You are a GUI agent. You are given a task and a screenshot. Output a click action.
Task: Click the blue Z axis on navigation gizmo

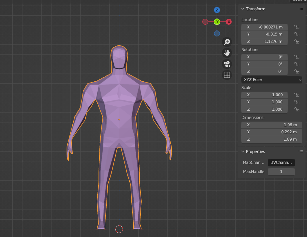[217, 10]
